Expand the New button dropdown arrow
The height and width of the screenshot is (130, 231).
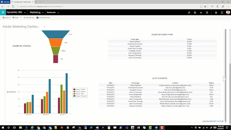click(x=21, y=18)
